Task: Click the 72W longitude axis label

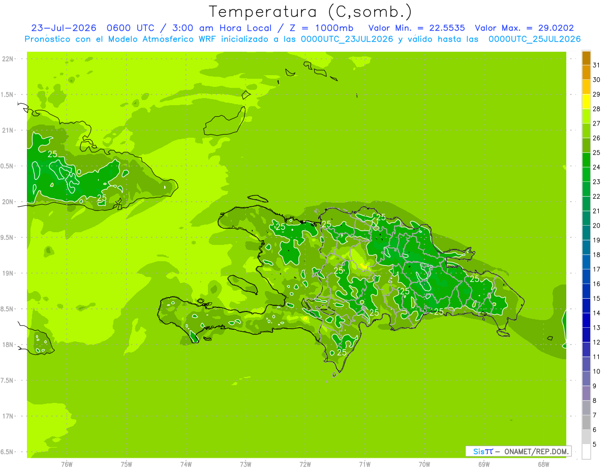Action: pyautogui.click(x=306, y=464)
